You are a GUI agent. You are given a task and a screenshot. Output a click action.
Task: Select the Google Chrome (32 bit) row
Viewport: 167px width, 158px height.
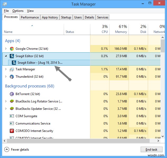[x=81, y=49]
